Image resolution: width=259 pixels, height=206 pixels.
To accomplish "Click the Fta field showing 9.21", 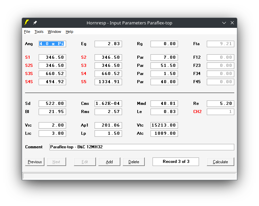I will (220, 44).
